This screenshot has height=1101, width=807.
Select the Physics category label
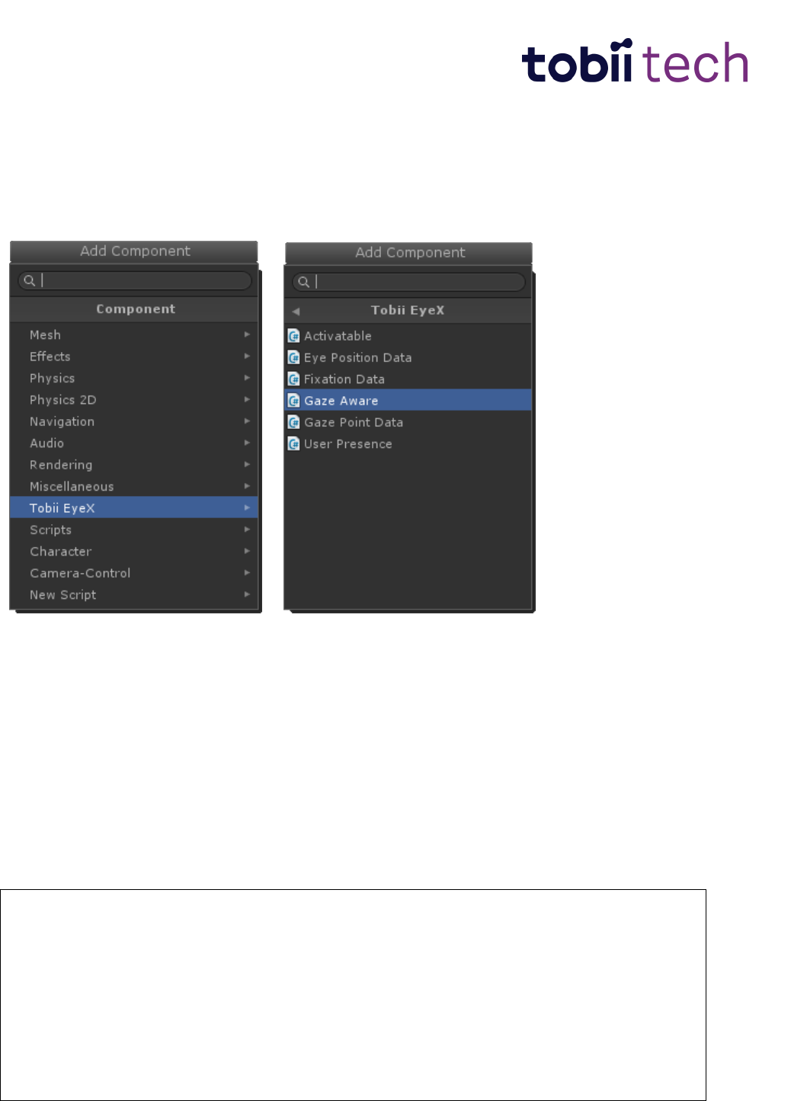coord(53,378)
